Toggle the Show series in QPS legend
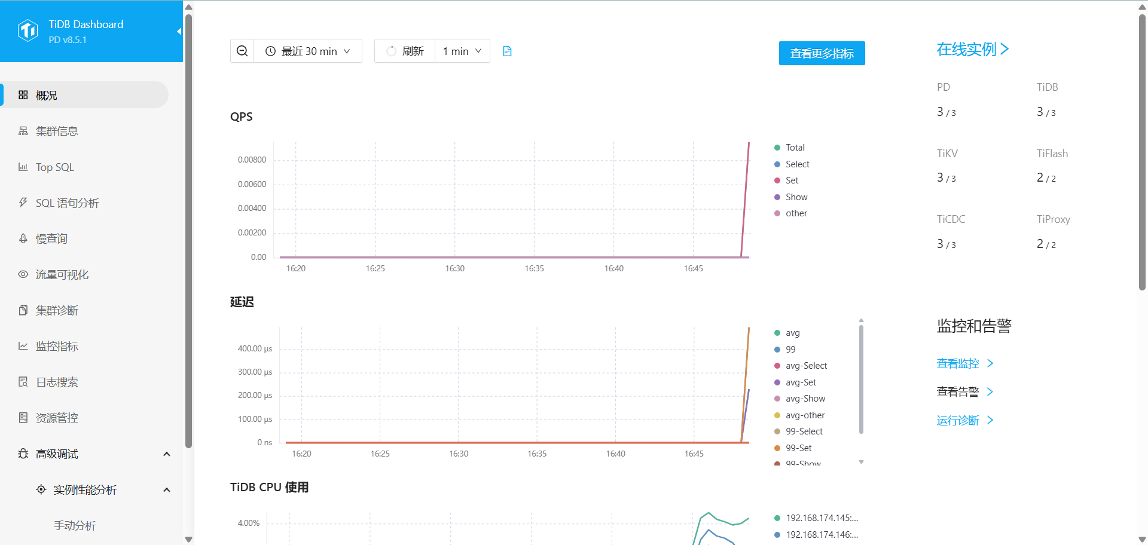This screenshot has height=545, width=1148. [x=790, y=197]
